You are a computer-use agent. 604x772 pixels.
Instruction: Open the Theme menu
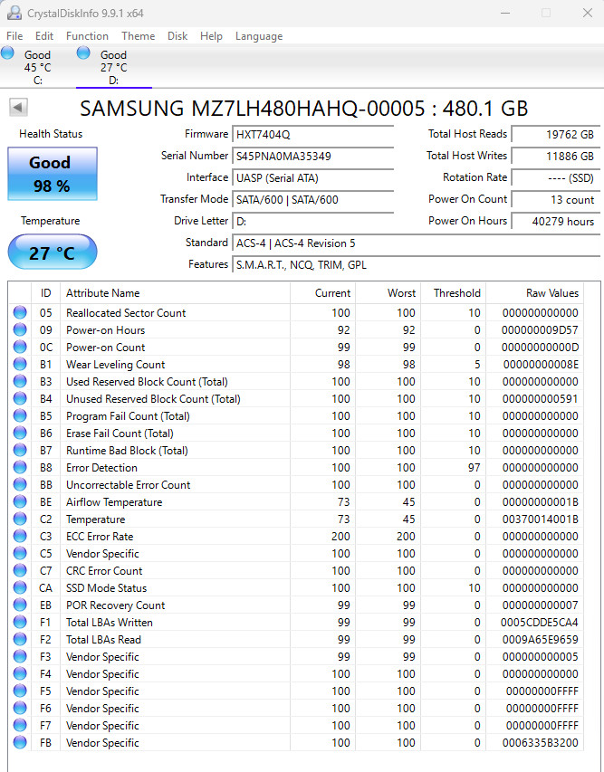click(138, 36)
